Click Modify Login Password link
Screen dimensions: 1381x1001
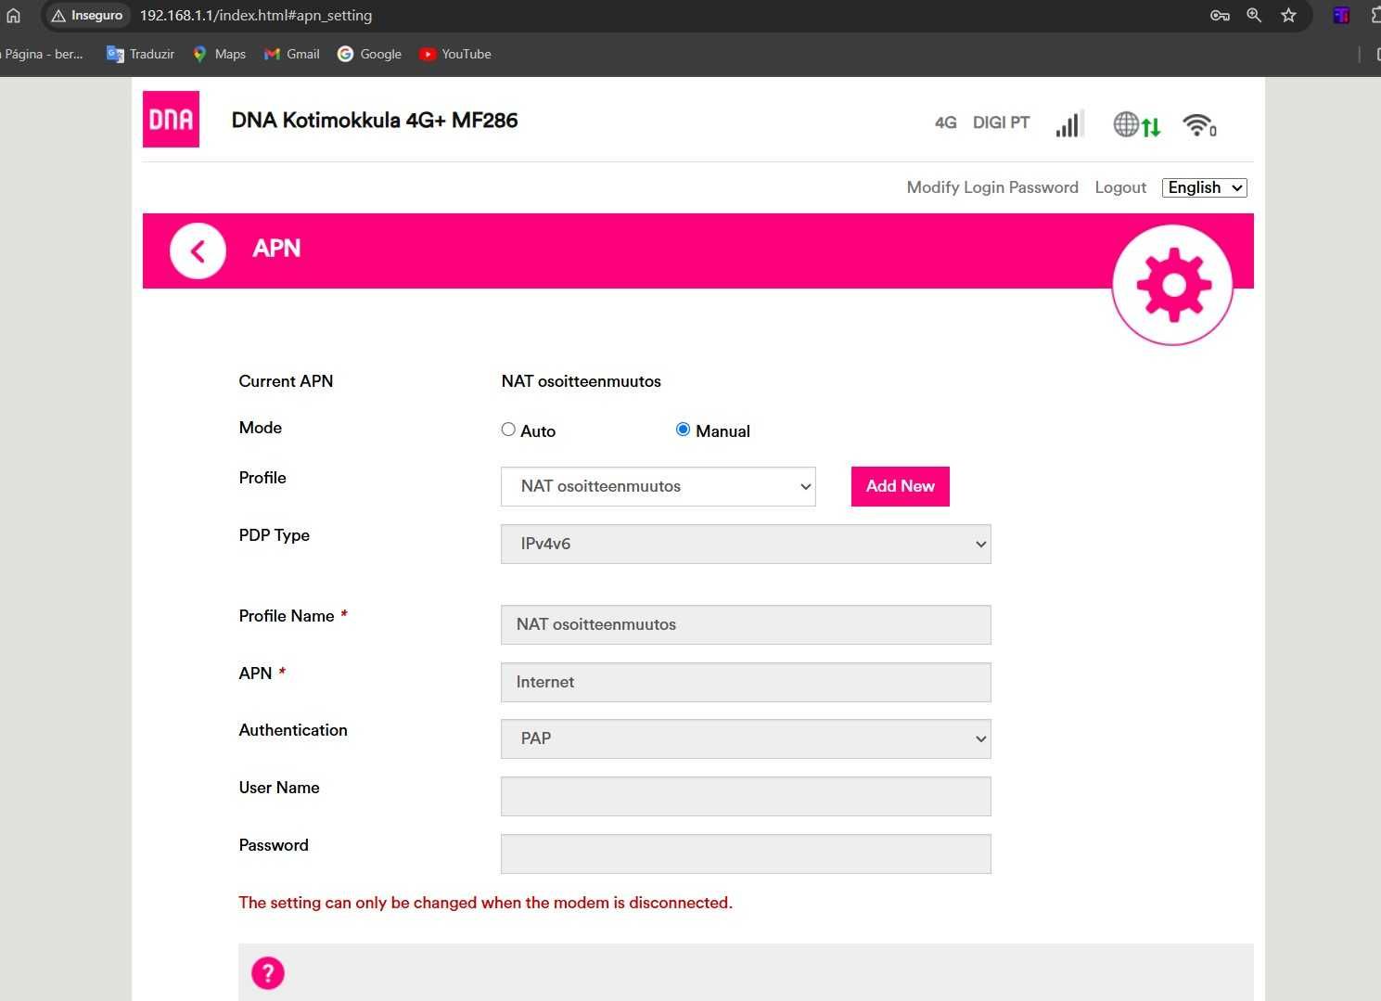[x=992, y=187]
